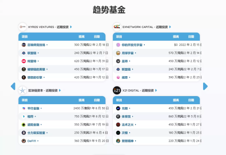Open the 次根 project link
Screen dimensions: 226x155
pyautogui.click(x=125, y=133)
